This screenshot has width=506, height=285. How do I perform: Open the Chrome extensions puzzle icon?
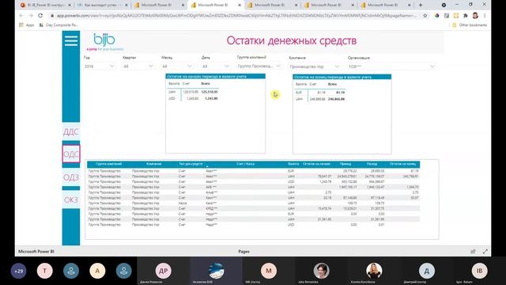[x=466, y=16]
